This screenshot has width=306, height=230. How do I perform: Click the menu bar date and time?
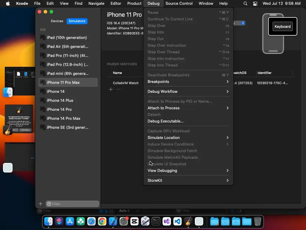[x=281, y=4]
